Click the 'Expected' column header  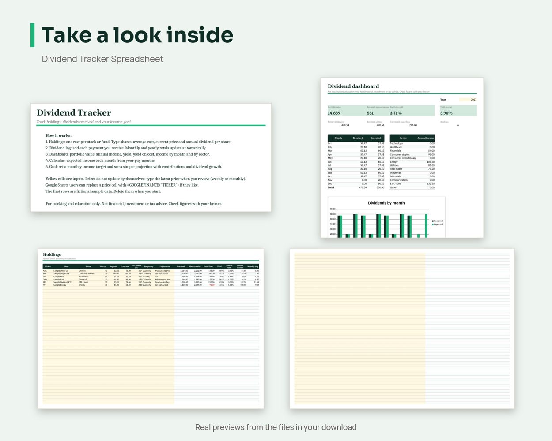pyautogui.click(x=376, y=138)
